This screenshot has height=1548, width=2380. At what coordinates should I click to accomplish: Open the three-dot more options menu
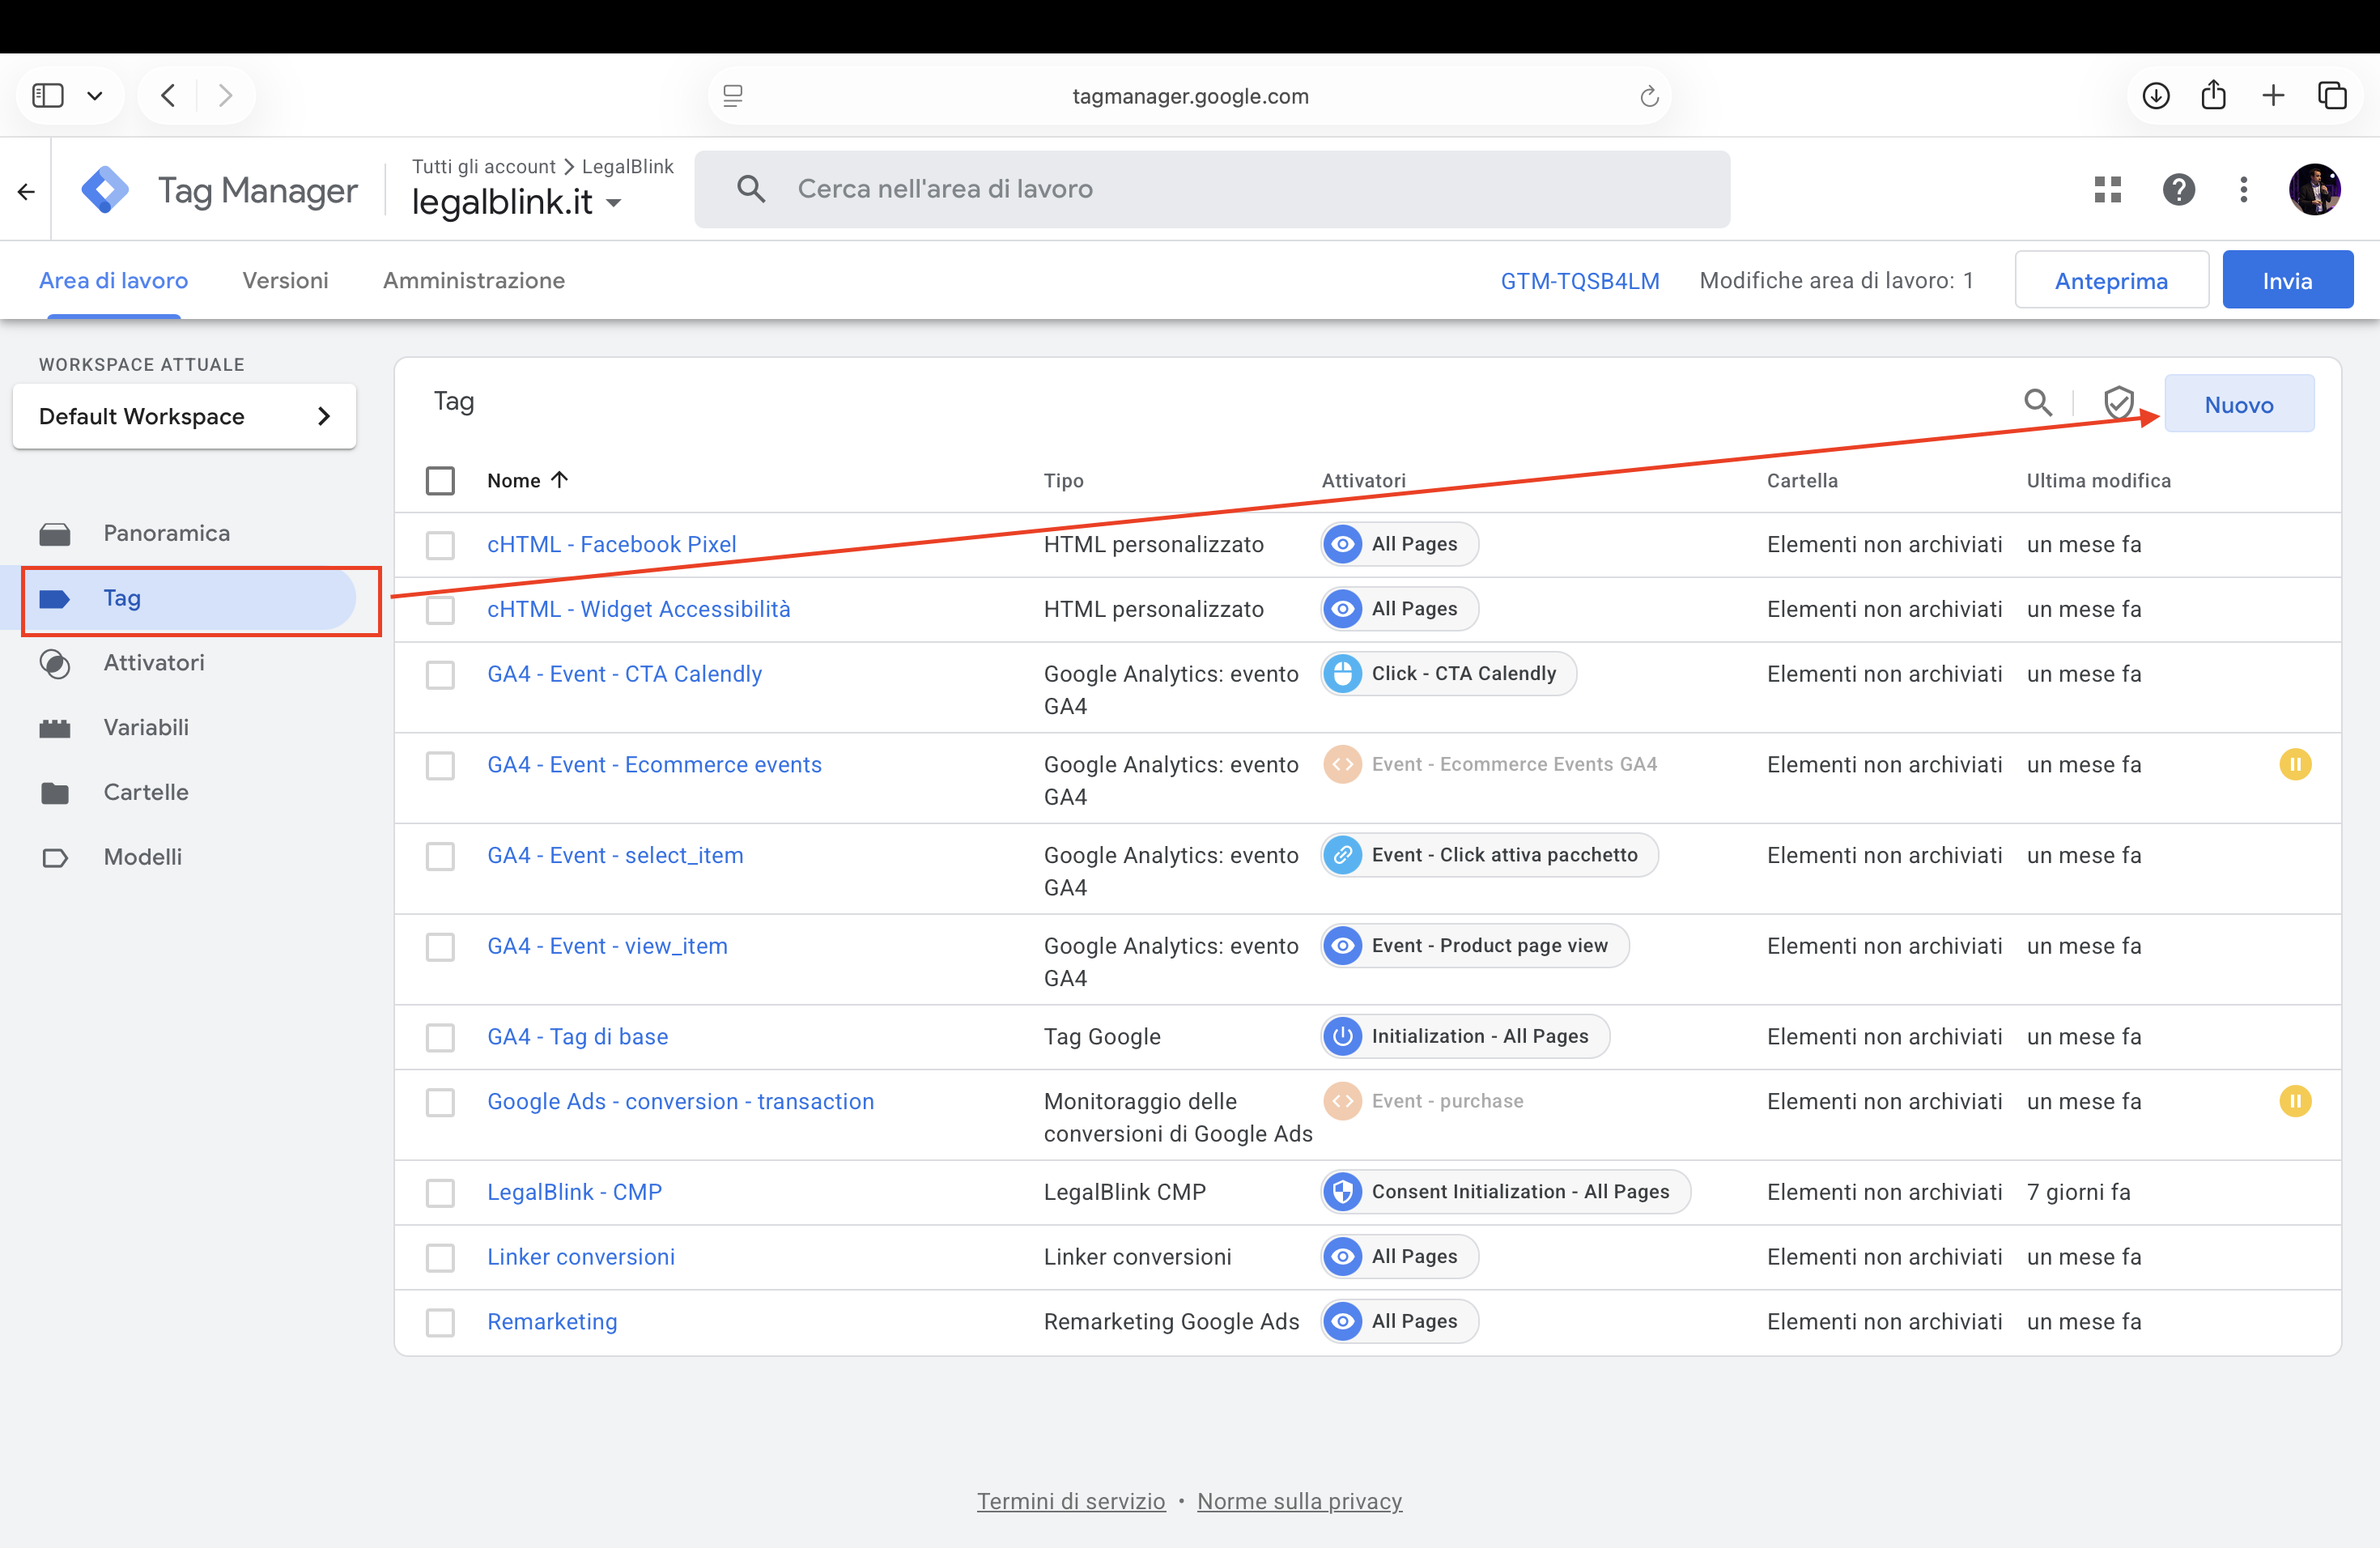point(2243,189)
